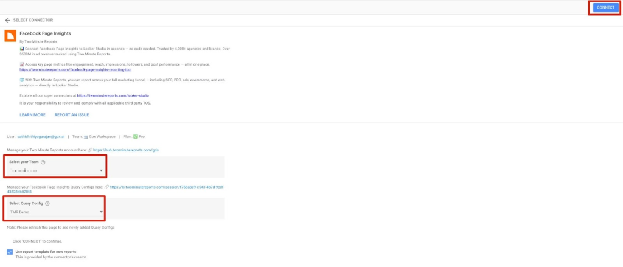The width and height of the screenshot is (623, 267).
Task: Click the user email sathish.thiyagarajan@gox.ai
Action: pyautogui.click(x=41, y=137)
